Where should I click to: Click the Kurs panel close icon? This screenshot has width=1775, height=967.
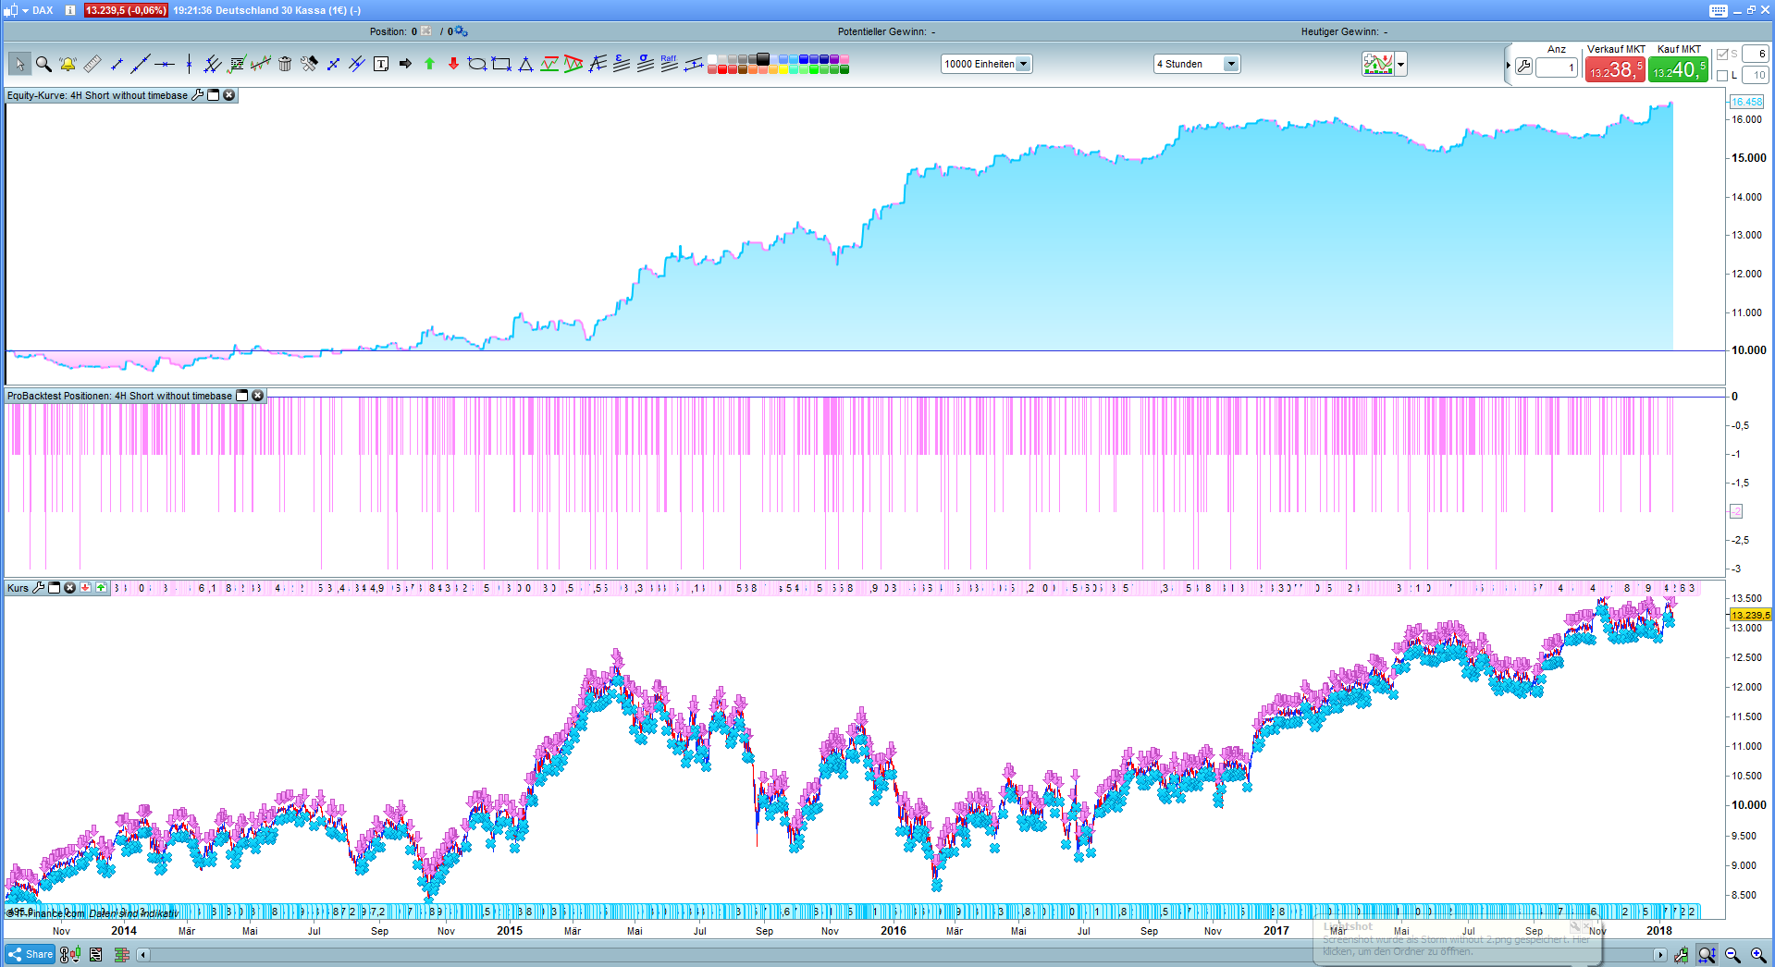point(69,588)
